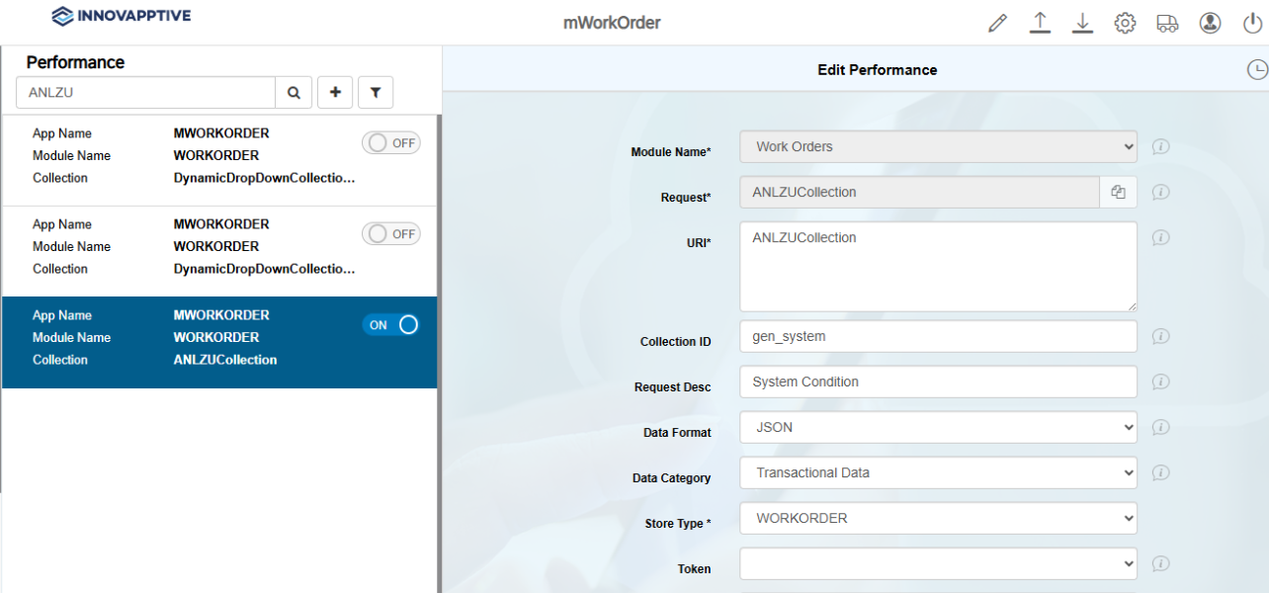Click the plus add performance button
1269x593 pixels.
pos(335,92)
